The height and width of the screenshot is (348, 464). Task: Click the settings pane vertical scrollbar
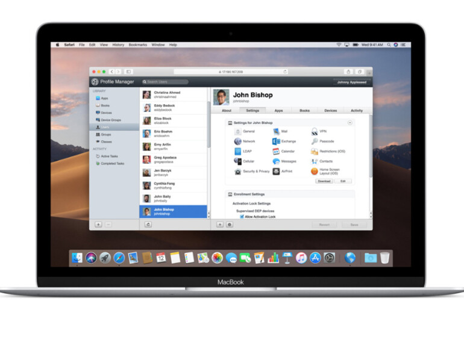click(x=371, y=146)
